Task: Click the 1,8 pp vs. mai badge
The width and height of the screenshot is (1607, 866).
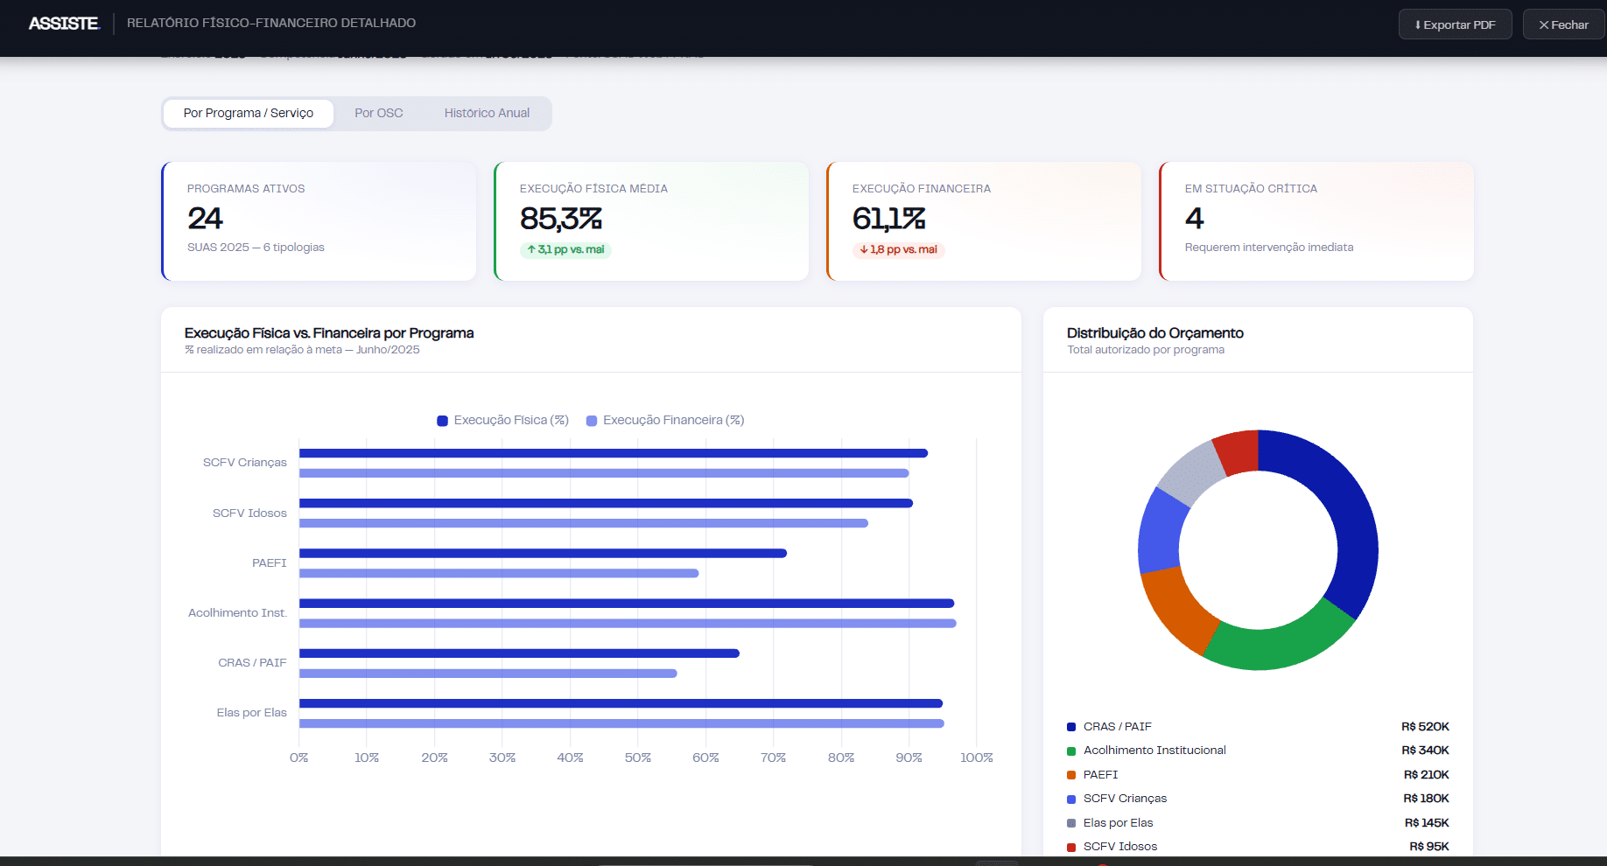Action: pos(899,250)
